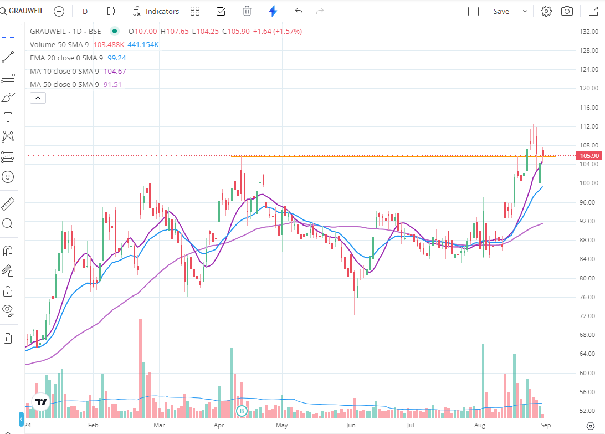This screenshot has height=434, width=605.
Task: Open the left panel blue collapse arrow
Action: pos(21,419)
